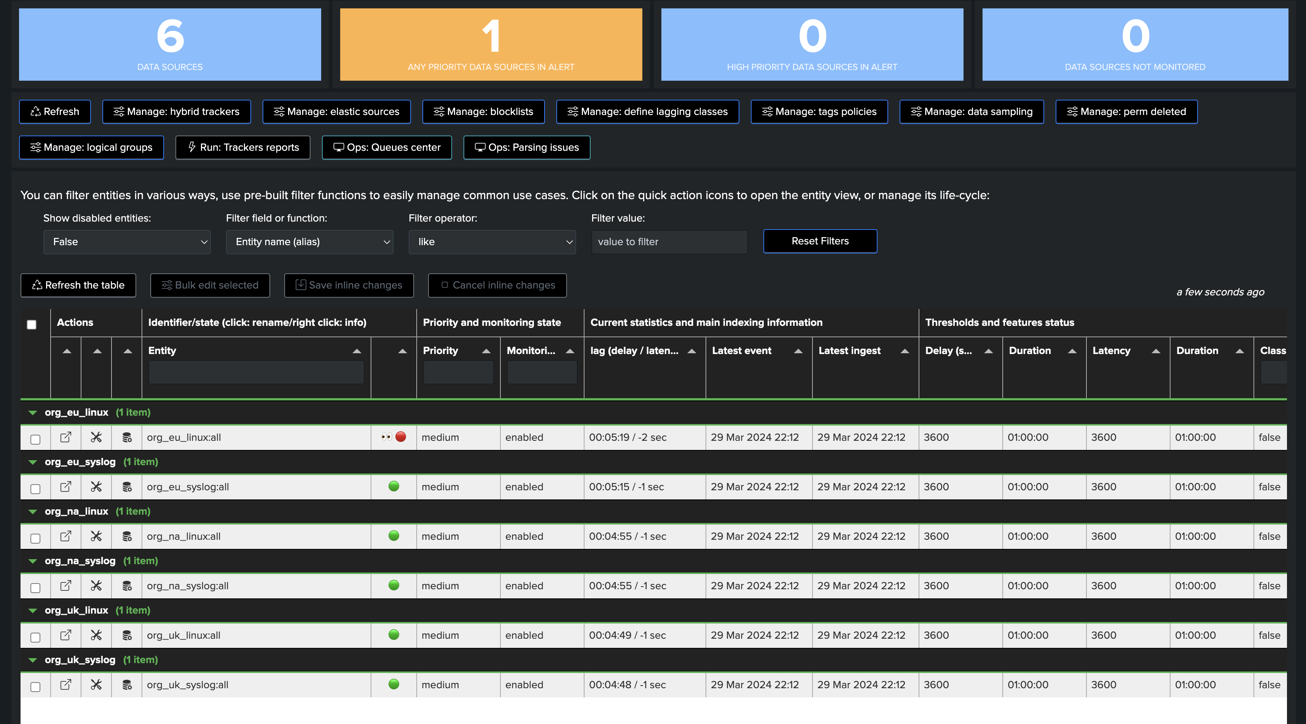1306x724 pixels.
Task: Click the eyes icon in org_eu_linux:all row
Action: tap(386, 437)
